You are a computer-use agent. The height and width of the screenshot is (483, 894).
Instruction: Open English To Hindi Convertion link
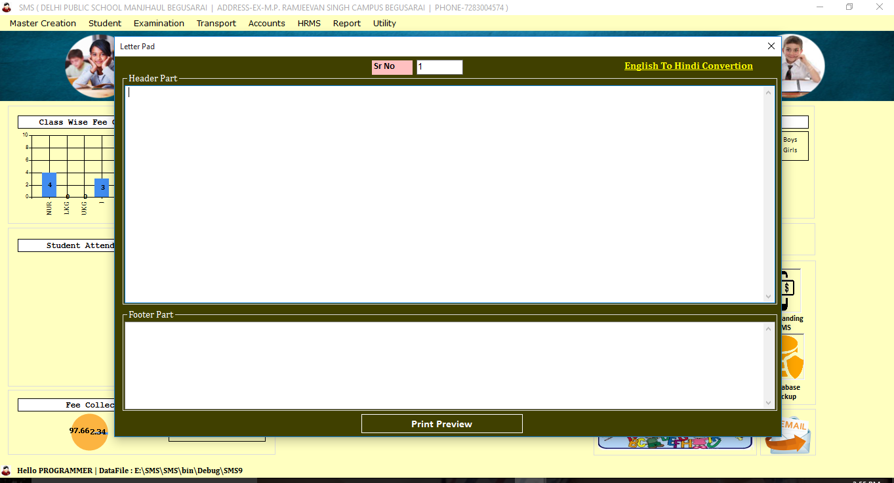tap(688, 66)
